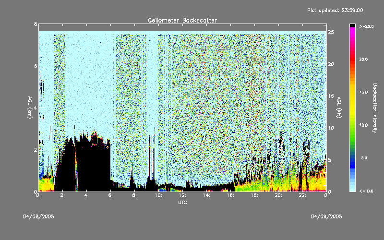
Task: Click the '15' kft tick on right axis
Action: click(x=331, y=96)
